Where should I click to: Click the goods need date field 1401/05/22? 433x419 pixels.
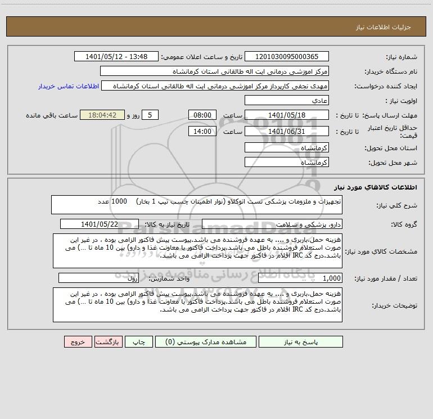tap(100, 224)
